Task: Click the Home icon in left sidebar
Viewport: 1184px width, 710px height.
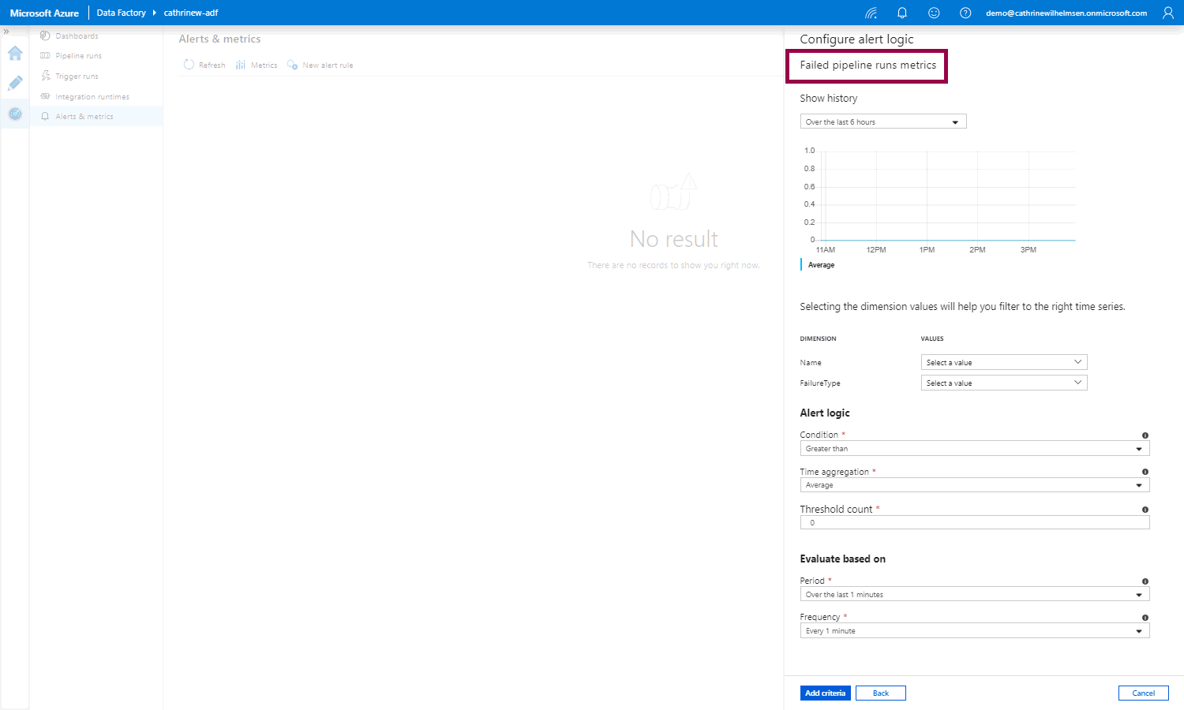Action: pyautogui.click(x=15, y=54)
